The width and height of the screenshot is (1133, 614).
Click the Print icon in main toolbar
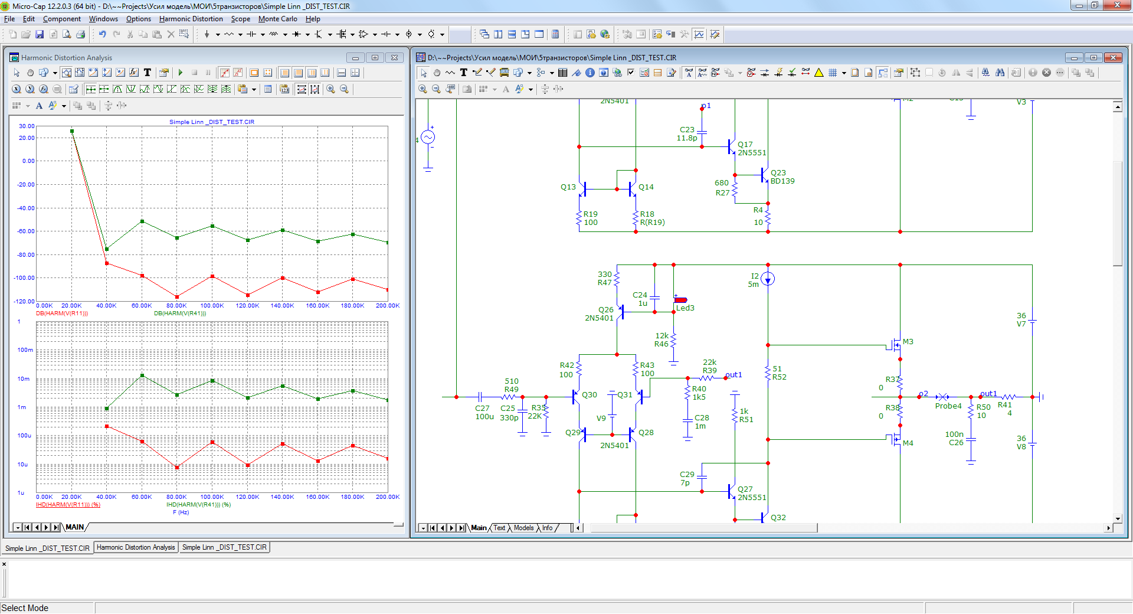pos(81,34)
